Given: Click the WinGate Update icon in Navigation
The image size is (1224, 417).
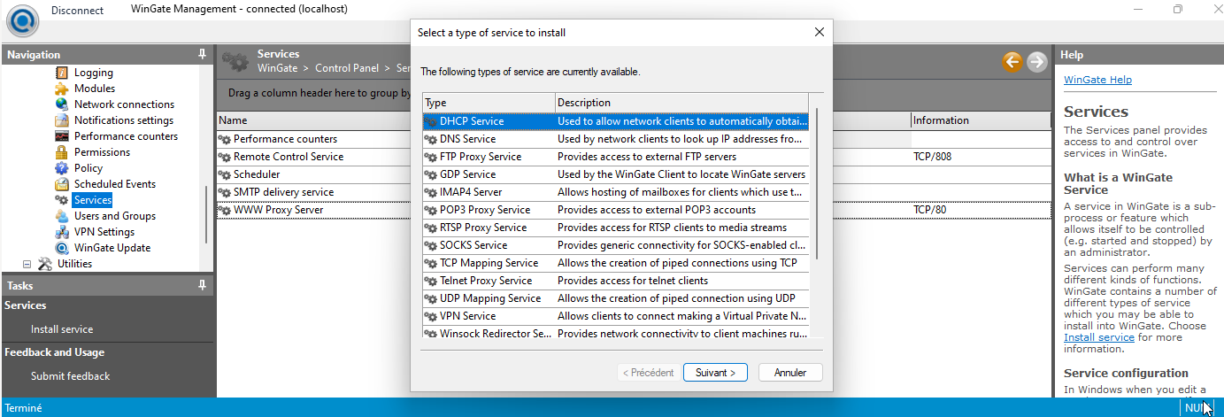Looking at the screenshot, I should pos(62,248).
